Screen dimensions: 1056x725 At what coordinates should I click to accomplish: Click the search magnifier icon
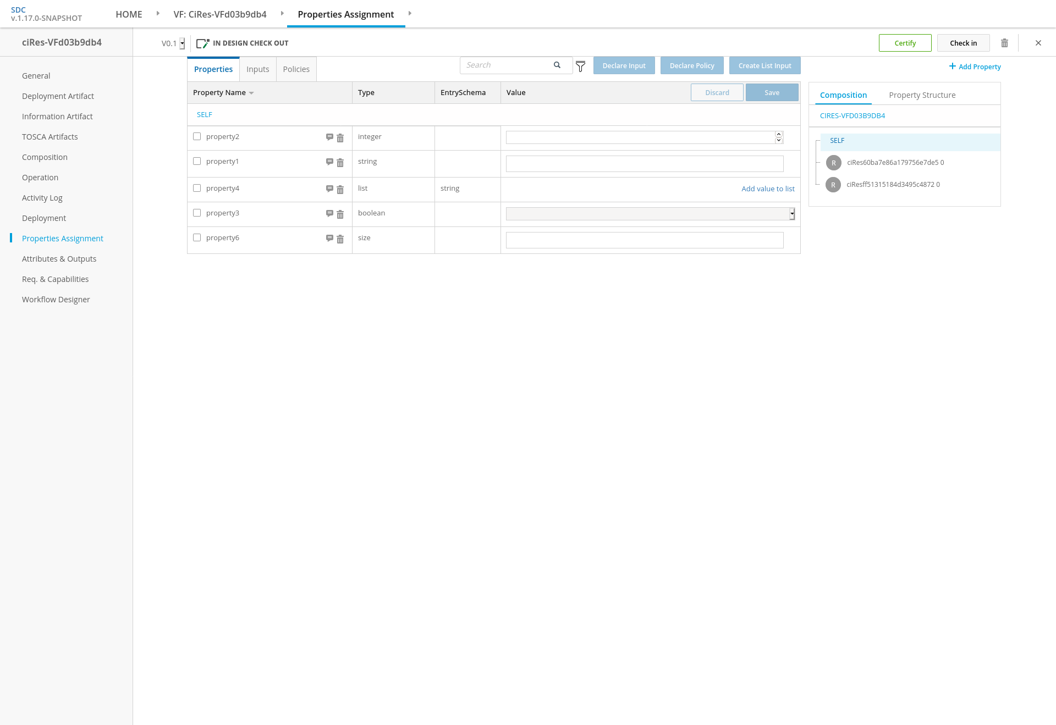point(557,65)
